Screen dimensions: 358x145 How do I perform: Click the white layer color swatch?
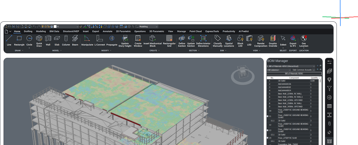coord(55,27)
